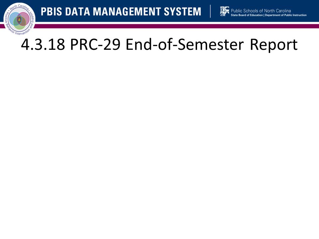319x239 pixels.
Task: Click the green circle in the PBIS logo
Action: click(x=20, y=23)
